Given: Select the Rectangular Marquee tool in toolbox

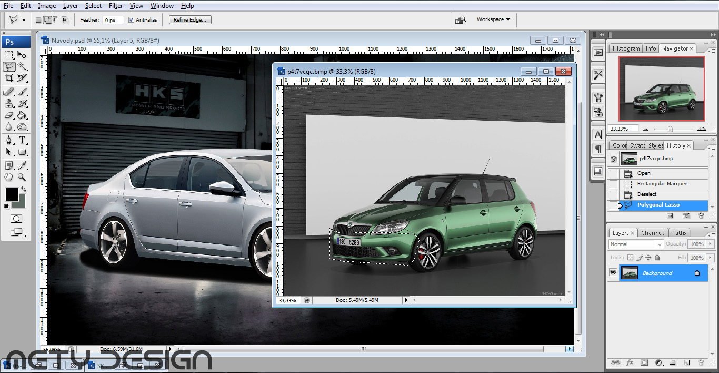Looking at the screenshot, I should click(x=9, y=55).
